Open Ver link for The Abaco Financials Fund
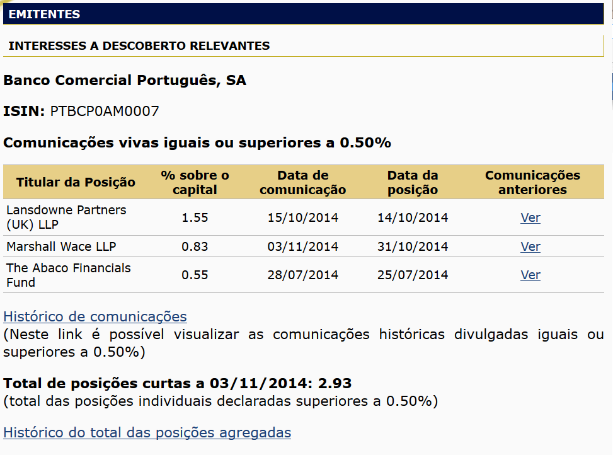 pyautogui.click(x=530, y=275)
